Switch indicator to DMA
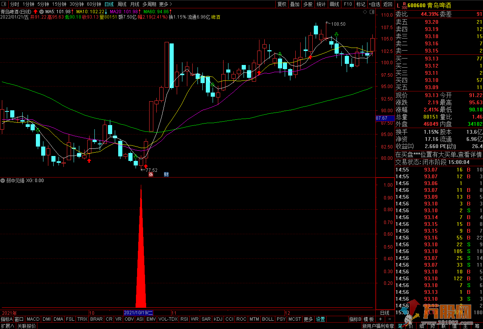This screenshot has height=329, width=483. (x=58, y=319)
